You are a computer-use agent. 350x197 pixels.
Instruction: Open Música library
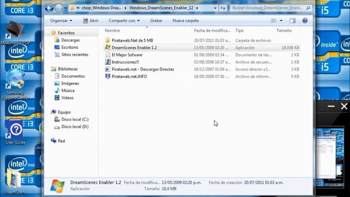click(x=68, y=90)
